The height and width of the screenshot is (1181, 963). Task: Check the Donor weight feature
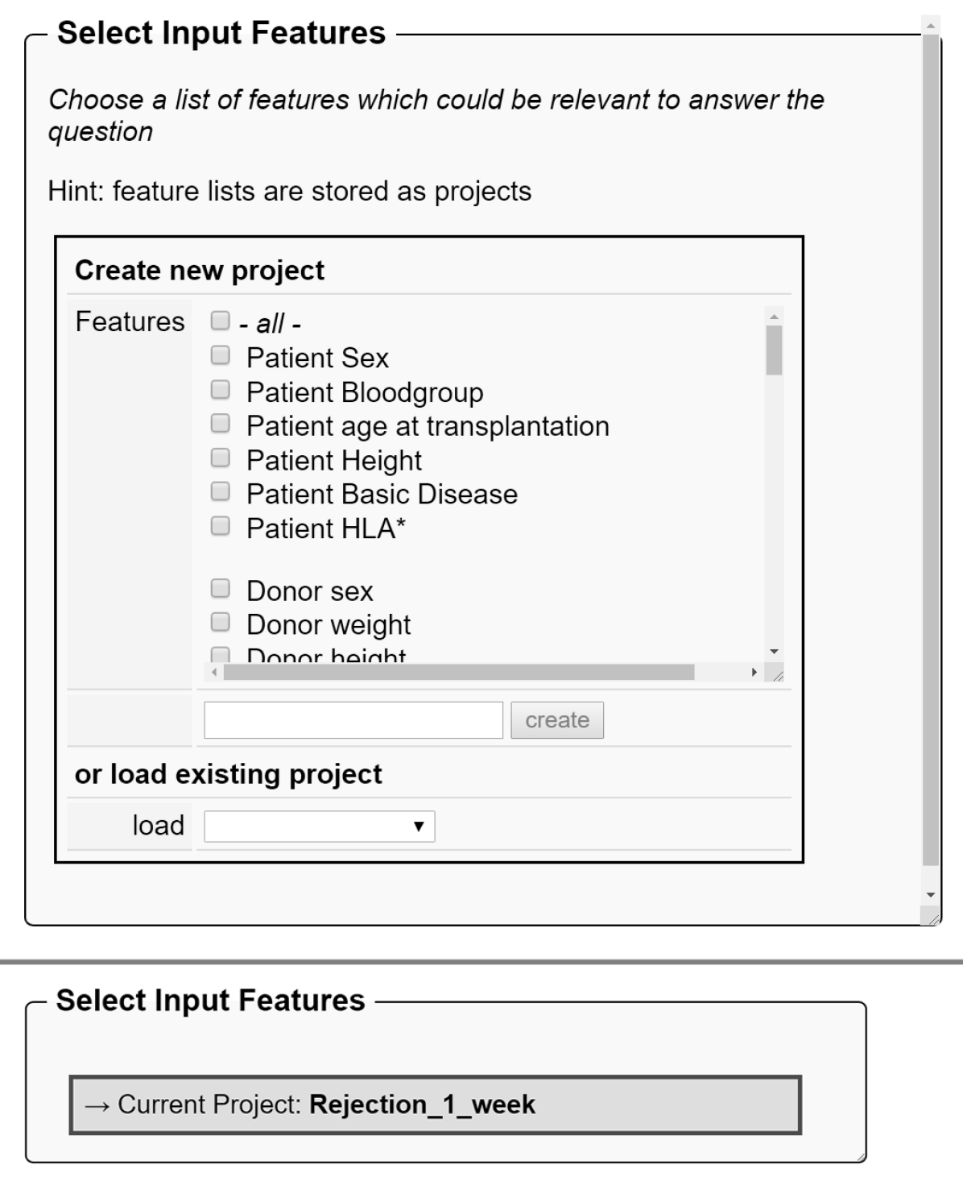tap(220, 623)
